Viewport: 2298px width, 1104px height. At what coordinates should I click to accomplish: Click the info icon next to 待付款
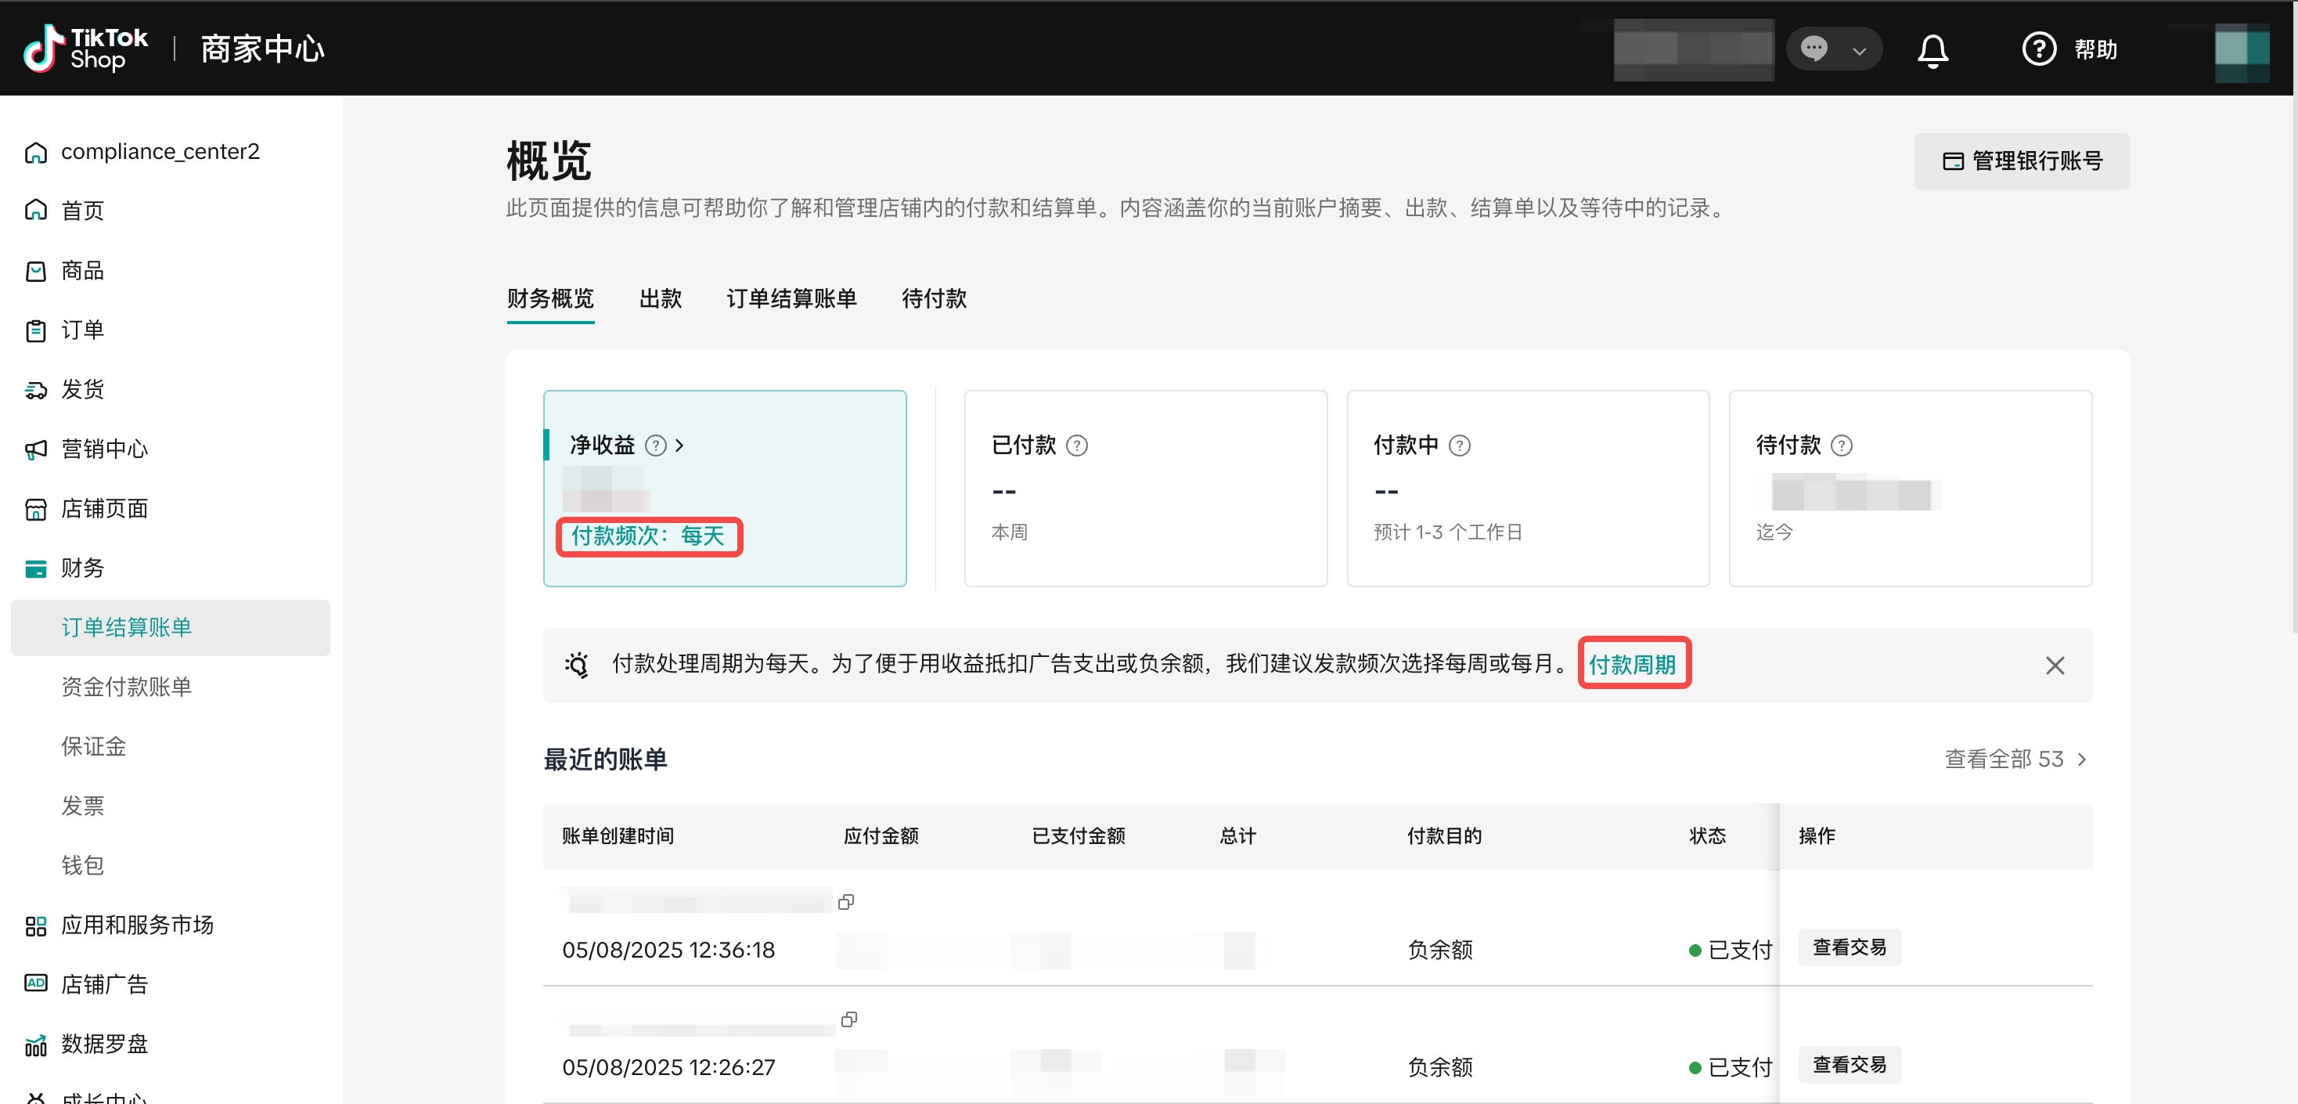point(1841,446)
